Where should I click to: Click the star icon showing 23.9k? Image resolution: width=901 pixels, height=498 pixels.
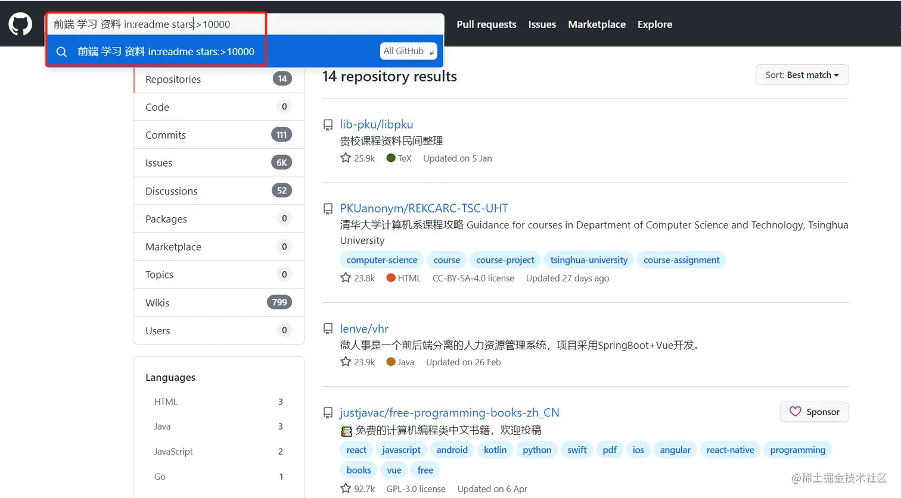click(x=346, y=361)
